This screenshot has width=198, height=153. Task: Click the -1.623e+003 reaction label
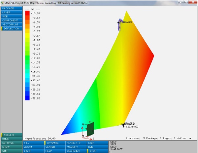pos(131,127)
